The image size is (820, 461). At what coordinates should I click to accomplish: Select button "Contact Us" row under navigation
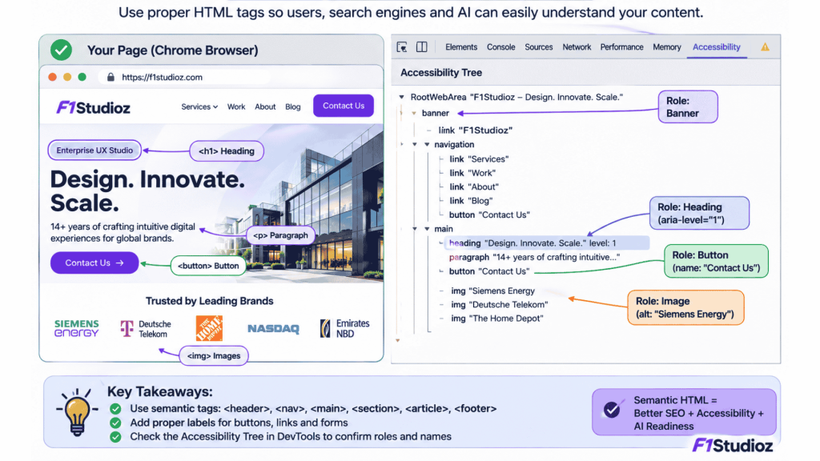click(x=489, y=214)
